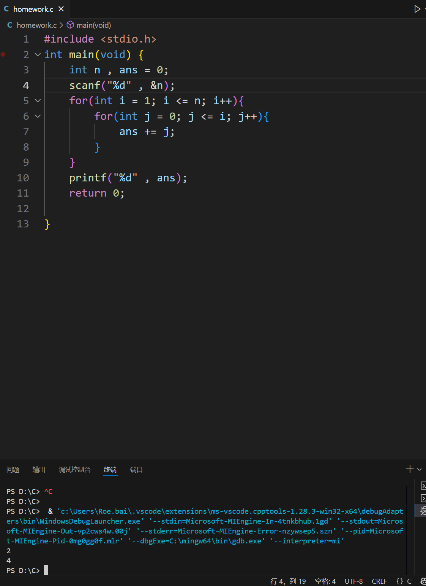The width and height of the screenshot is (426, 586).
Task: Click the C file icon on editor tab
Action: 6,9
